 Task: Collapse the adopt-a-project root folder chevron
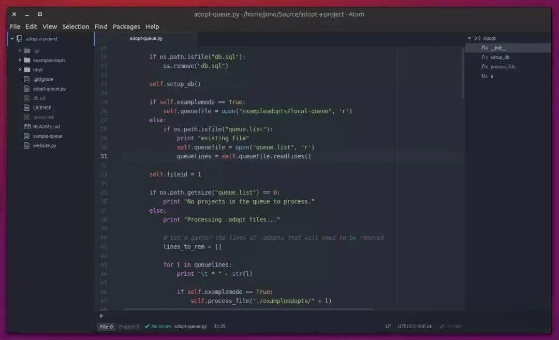click(12, 38)
